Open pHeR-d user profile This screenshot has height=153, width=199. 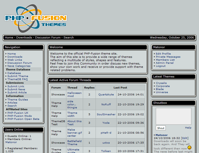point(106,133)
